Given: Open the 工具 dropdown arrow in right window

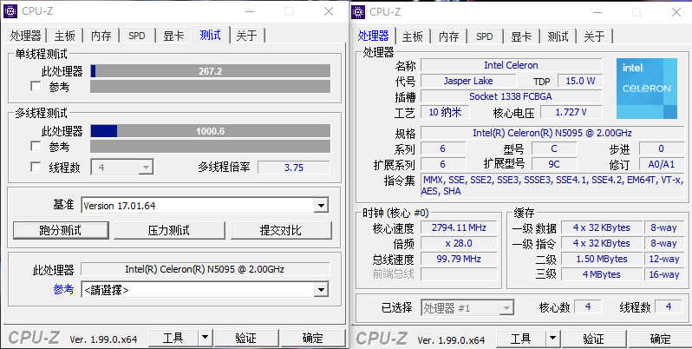Looking at the screenshot, I should tap(552, 339).
